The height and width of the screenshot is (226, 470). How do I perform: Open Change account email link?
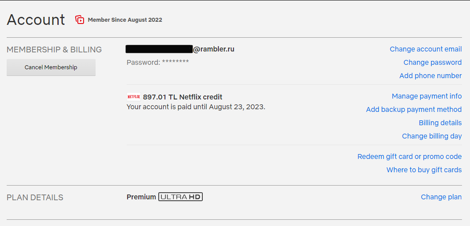(426, 49)
